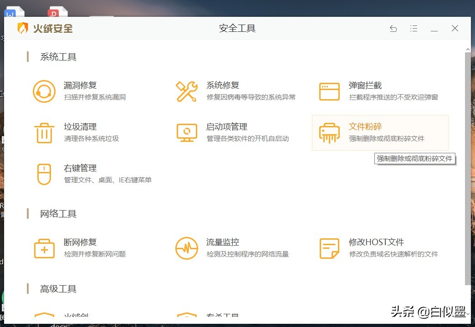Image resolution: width=475 pixels, height=327 pixels.
Task: Click the 文件粉碎 file shredder icon
Action: click(x=329, y=132)
